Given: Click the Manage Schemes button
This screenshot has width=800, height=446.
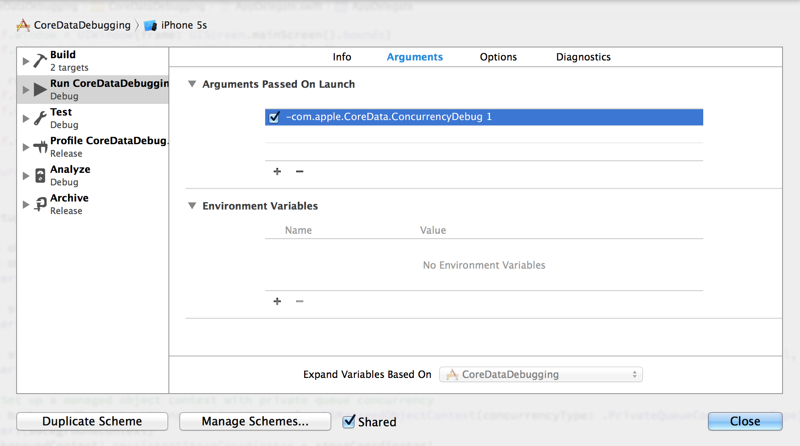Looking at the screenshot, I should pos(255,421).
